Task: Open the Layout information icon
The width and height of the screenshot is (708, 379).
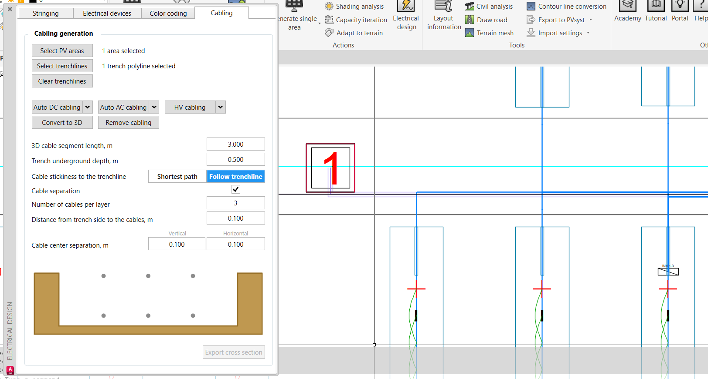Action: tap(444, 5)
